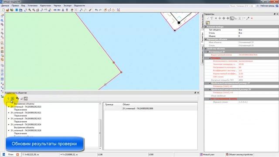Click the Redo arrow in main toolbar
The image size is (279, 157).
[100, 10]
